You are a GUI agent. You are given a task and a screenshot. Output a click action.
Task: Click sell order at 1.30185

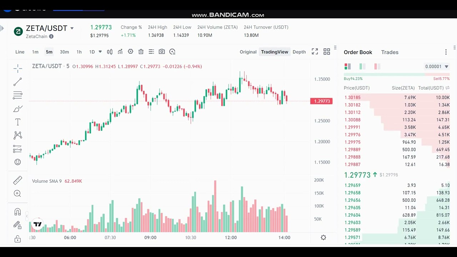click(x=397, y=97)
